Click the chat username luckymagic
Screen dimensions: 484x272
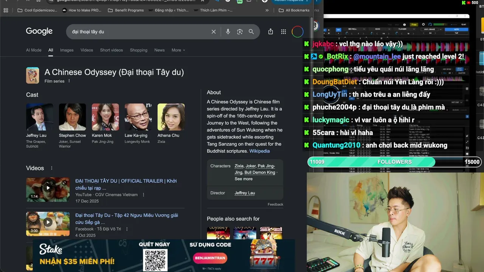[331, 120]
